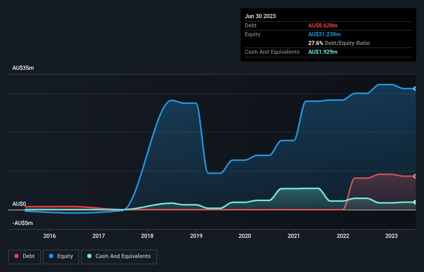Click the tooltip Debt row label
Viewport: 424px width, 272px height.
coord(250,25)
